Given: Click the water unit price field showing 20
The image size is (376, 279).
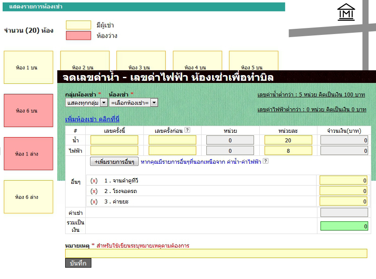Looking at the screenshot, I should point(288,140).
